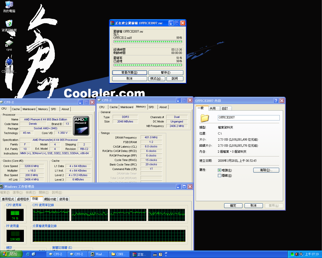Screen dimensions: 322x258
Task: Click the 背景作業(B) button in the WinRAR dialog
Action: [x=130, y=73]
